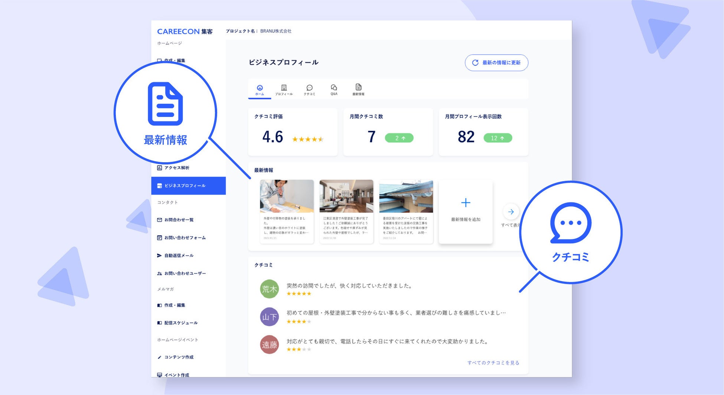Select the コンテンツ作成 pencil icon
Screen dimensions: 724x395
[159, 357]
